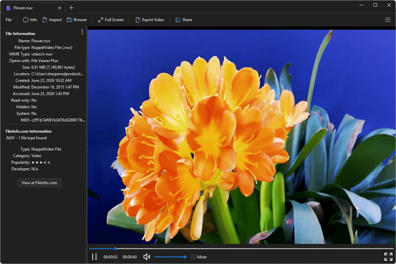Switch to Full Screen mode
Screen dimensions: 396x264
pyautogui.click(x=111, y=20)
